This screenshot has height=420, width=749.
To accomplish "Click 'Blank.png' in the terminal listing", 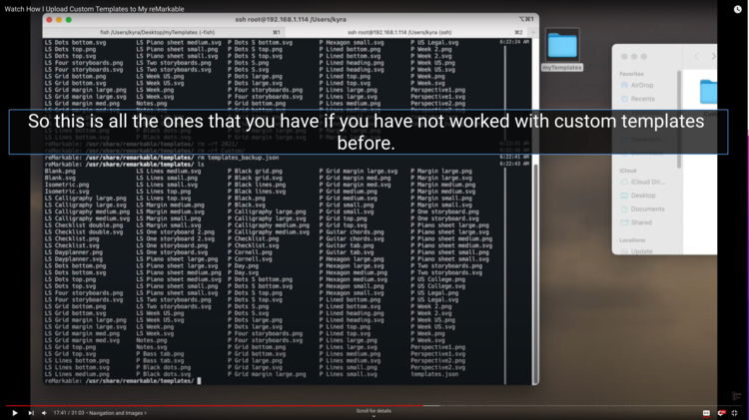I will tap(60, 171).
